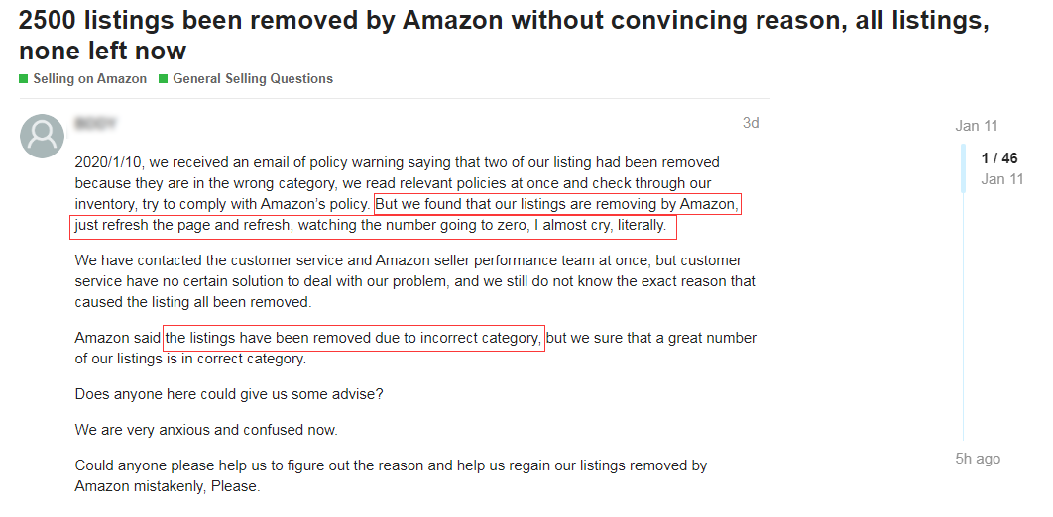Click green square beside Selling on Amazon

click(24, 79)
